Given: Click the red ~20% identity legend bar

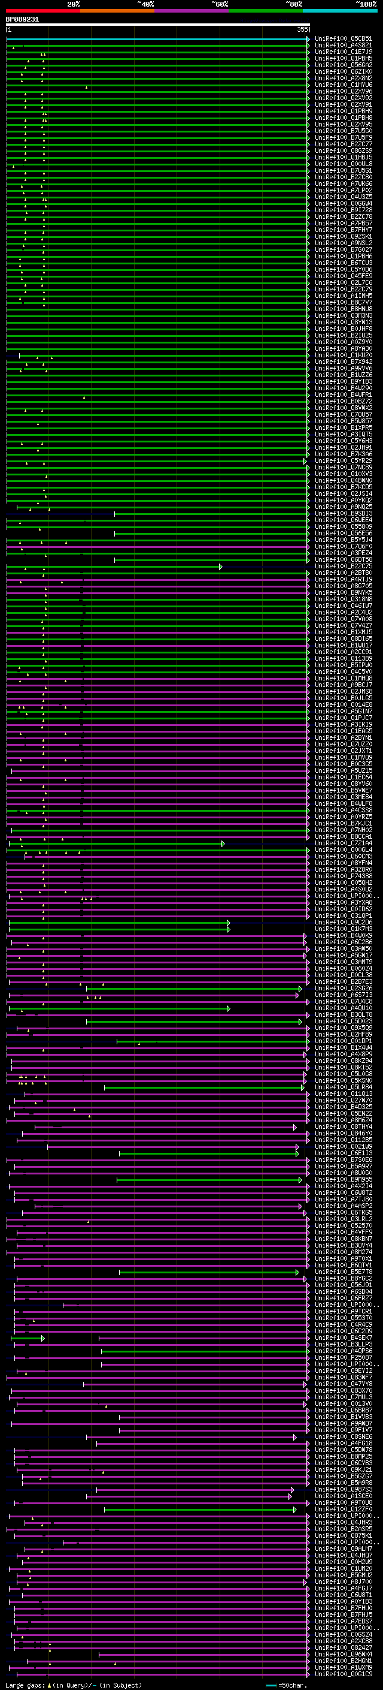Looking at the screenshot, I should [42, 11].
